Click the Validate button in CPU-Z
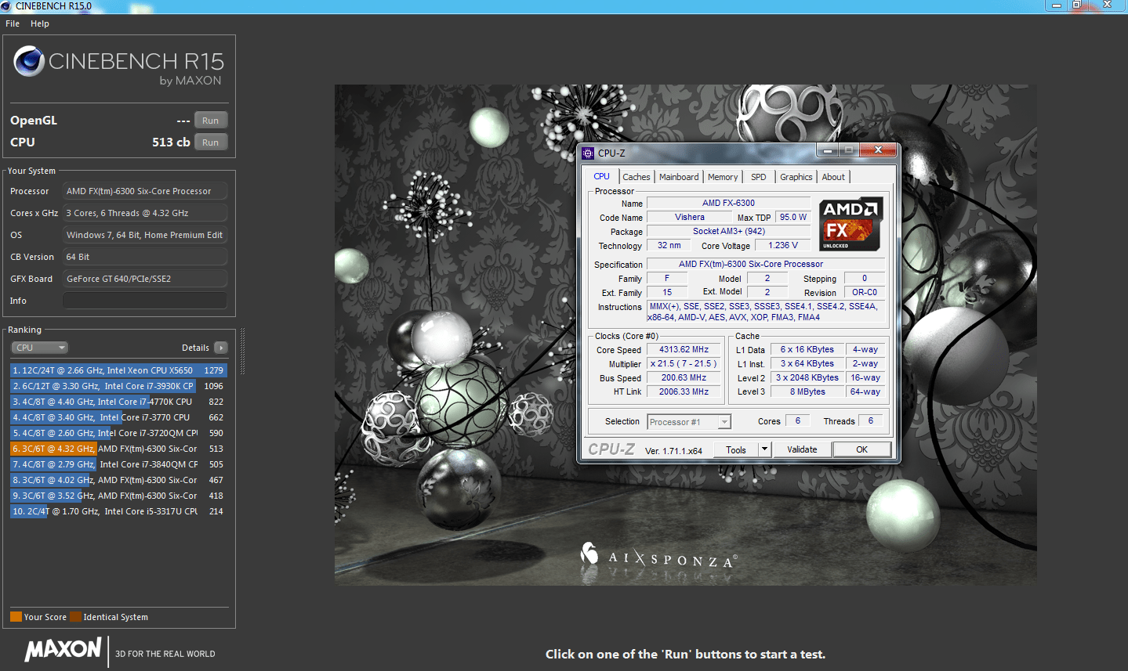Viewport: 1128px width, 671px height. (x=802, y=449)
